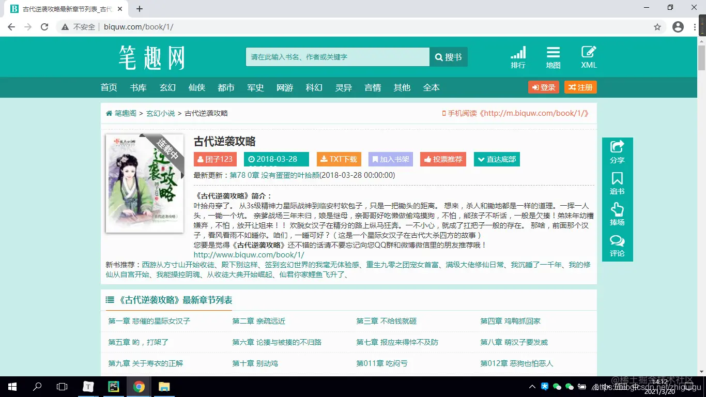Select 全本 from the navigation bar
The width and height of the screenshot is (706, 397).
[x=431, y=87]
